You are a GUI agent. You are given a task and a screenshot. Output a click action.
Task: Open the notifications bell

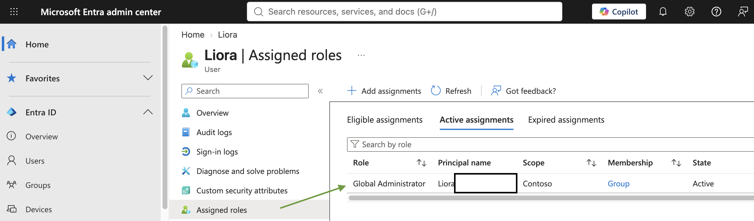[663, 12]
